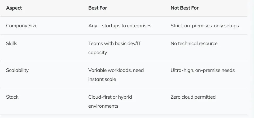Screen dimensions: 254x118
Task: Click 'Cloud-first or hybrid' text
Action: [110, 97]
